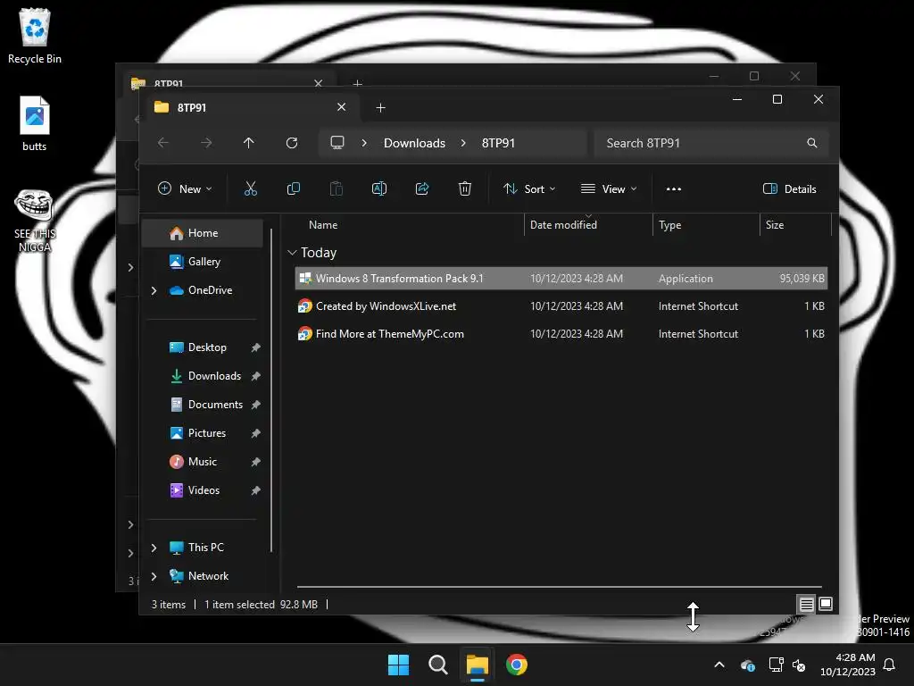Refresh the 8TP91 folder view
The height and width of the screenshot is (686, 914).
292,143
